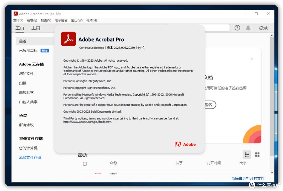Sort recent files by 打开时间 column
Viewport: 283px width, 191px height.
coord(214,163)
